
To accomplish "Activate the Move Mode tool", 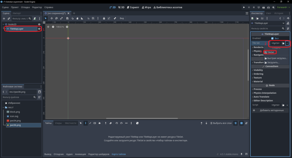I will pos(52,18).
